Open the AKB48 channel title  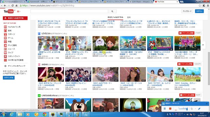[x=44, y=65]
